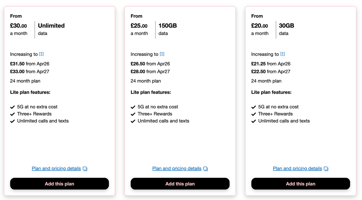Viewport: 362px width, 200px height.
Task: Add the £25 150GB data plan
Action: click(180, 184)
